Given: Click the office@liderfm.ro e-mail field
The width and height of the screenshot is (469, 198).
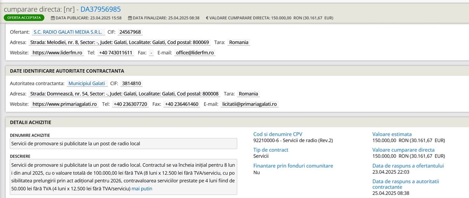Looking at the screenshot, I should point(195,53).
